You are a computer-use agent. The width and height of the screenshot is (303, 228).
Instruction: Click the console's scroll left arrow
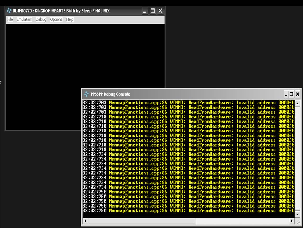[85, 221]
